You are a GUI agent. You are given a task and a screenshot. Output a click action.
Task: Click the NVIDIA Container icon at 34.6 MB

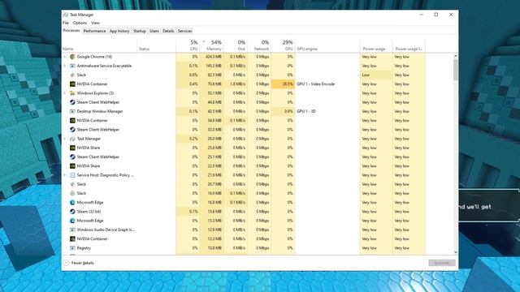point(72,121)
